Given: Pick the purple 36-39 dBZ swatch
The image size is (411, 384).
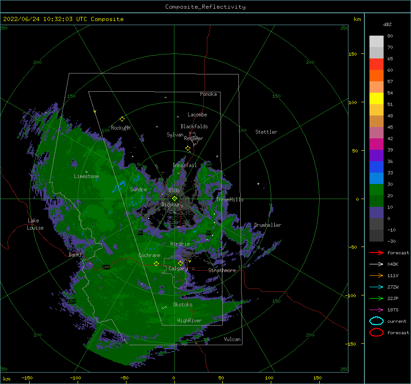Looking at the screenshot, I should point(376,155).
